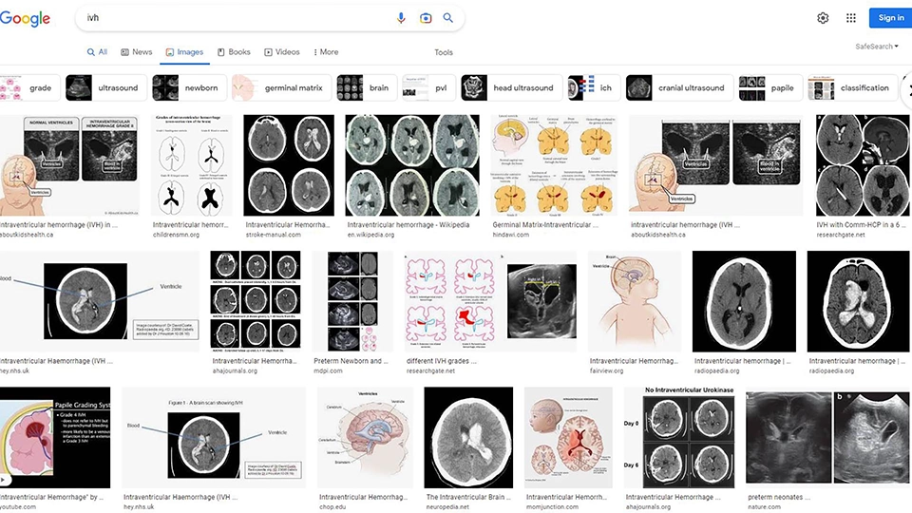Screen dimensions: 912x513
Task: Switch to the News tab
Action: pyautogui.click(x=136, y=51)
